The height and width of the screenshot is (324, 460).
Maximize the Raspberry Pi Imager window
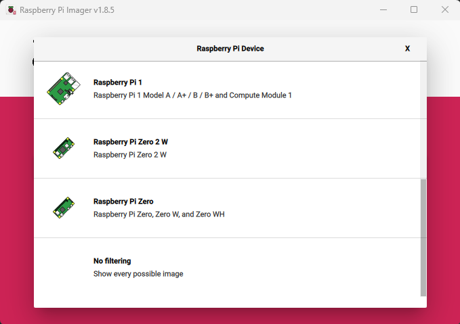click(x=414, y=10)
